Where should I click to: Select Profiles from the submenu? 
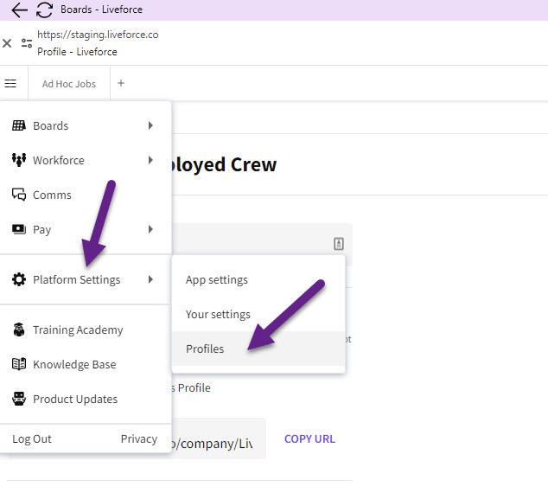coord(205,349)
